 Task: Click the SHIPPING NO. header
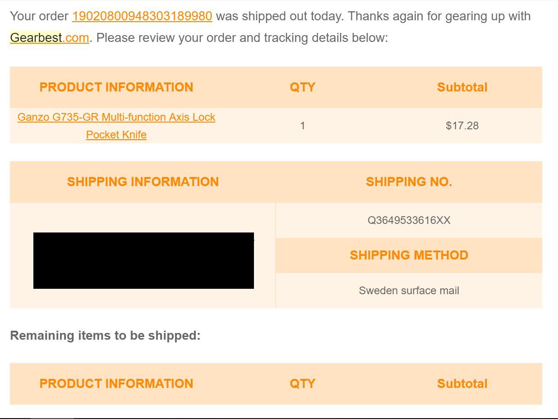(x=409, y=182)
